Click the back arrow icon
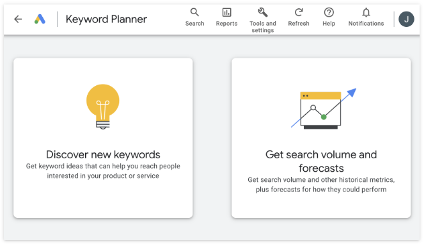 point(18,19)
